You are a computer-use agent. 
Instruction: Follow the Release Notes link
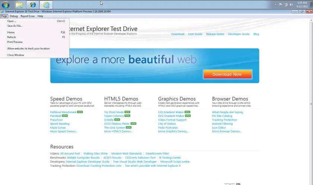point(215,34)
